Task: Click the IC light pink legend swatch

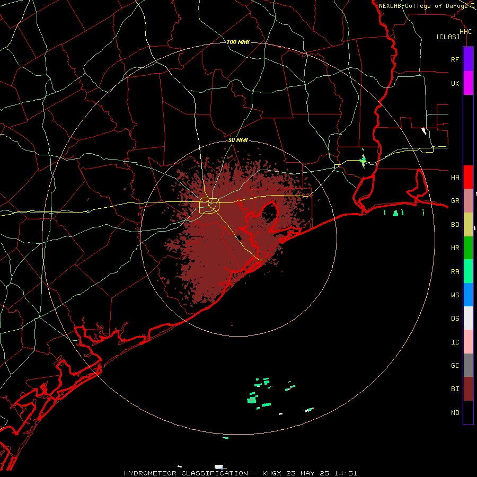Action: 468,342
